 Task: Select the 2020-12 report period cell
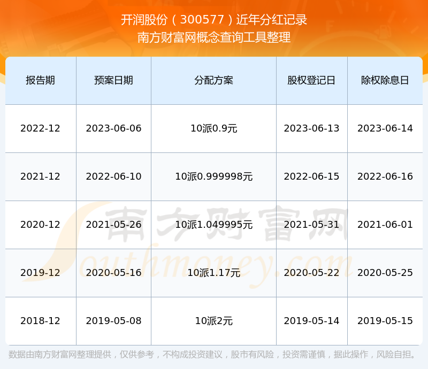[x=41, y=225]
